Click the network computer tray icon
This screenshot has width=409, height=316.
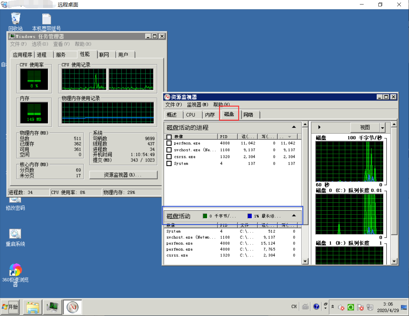[370, 307]
